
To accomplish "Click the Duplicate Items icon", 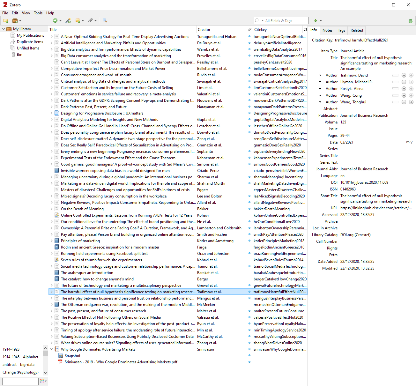I will click(x=13, y=42).
